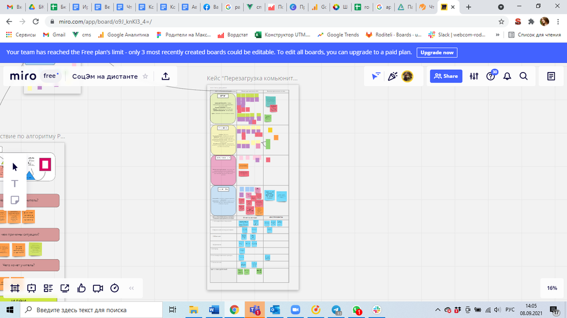Close the active Miro tab

tap(453, 7)
